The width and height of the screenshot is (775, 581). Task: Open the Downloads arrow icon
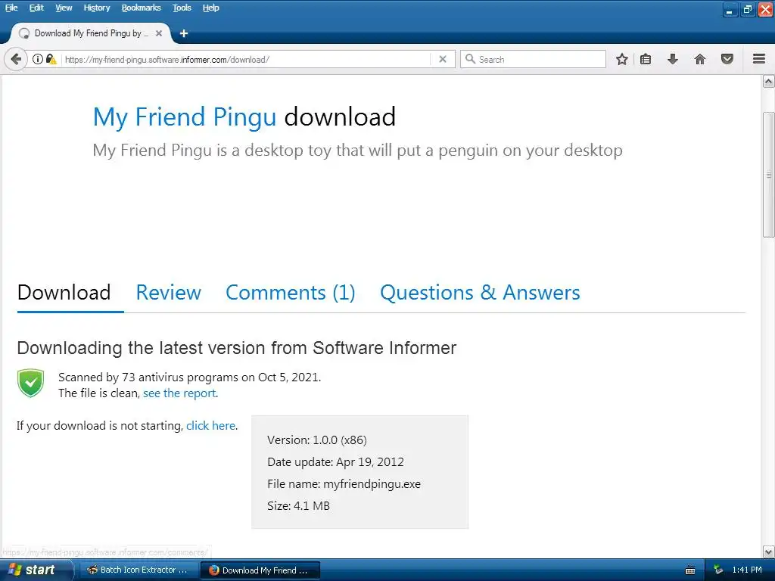673,59
